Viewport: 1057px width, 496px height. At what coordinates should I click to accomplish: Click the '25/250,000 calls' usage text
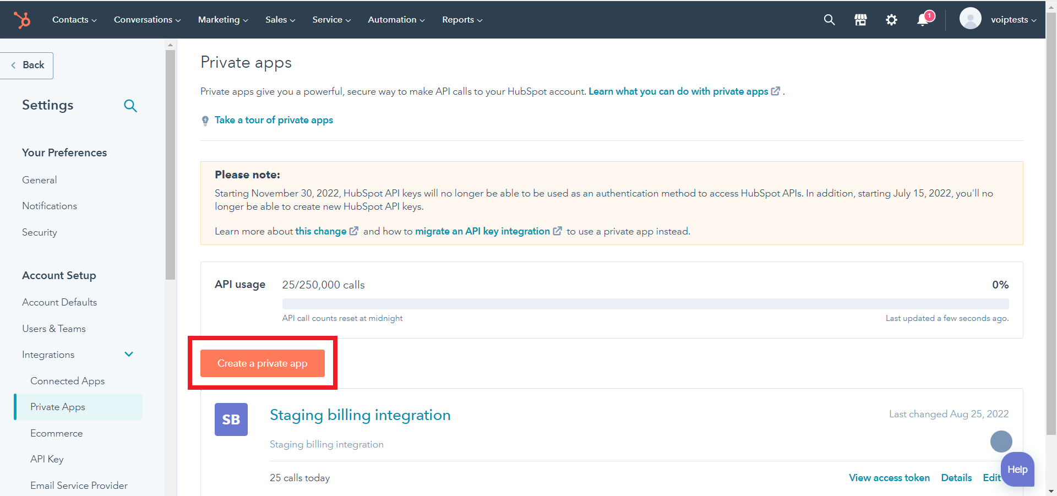(x=323, y=285)
